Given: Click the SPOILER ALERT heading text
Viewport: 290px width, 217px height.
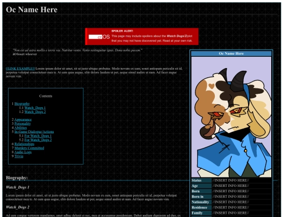Looking at the screenshot, I should [122, 31].
